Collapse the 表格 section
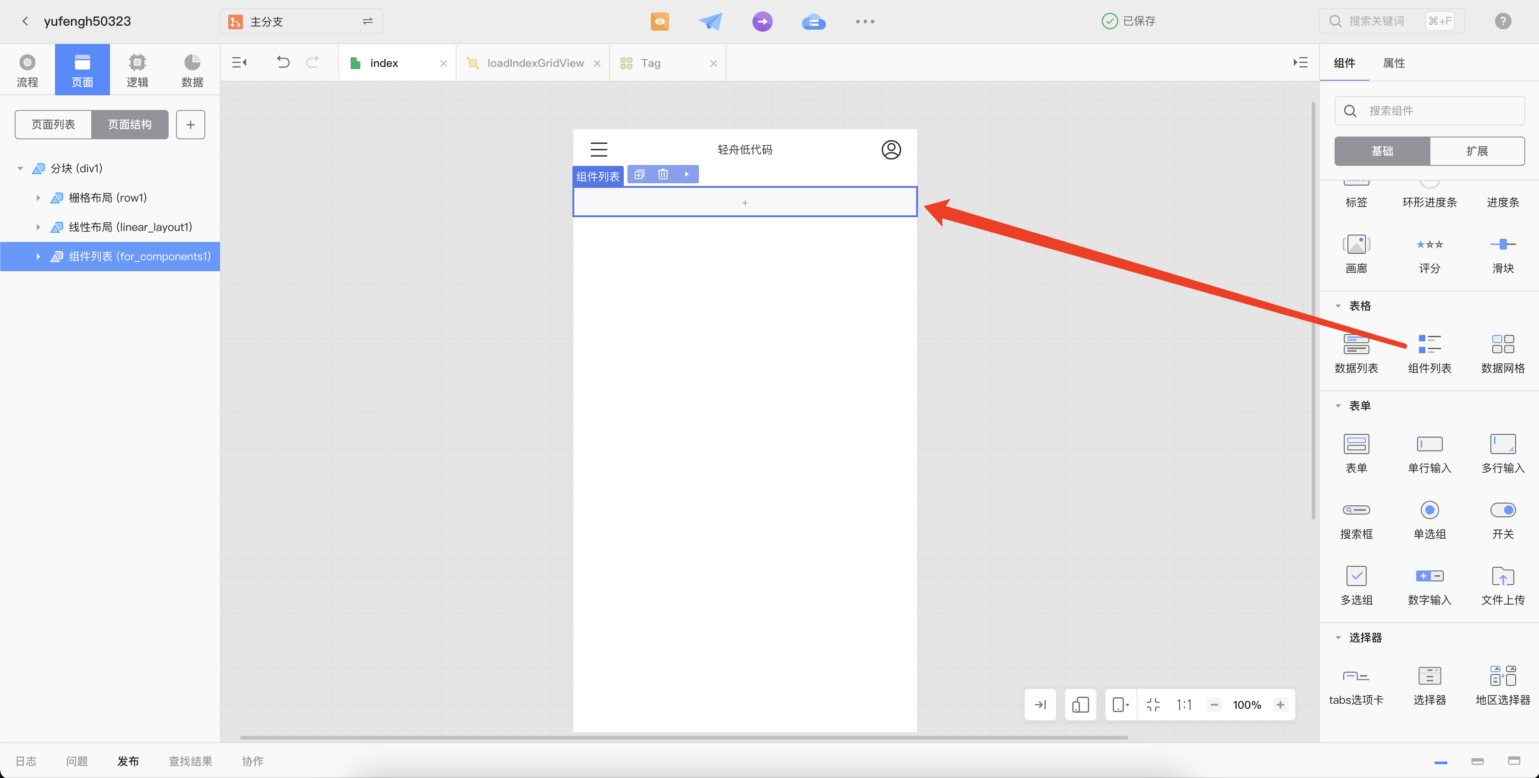The width and height of the screenshot is (1539, 778). (1338, 307)
